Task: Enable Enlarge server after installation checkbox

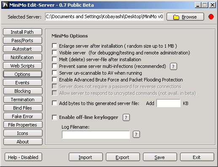Action: point(54,46)
